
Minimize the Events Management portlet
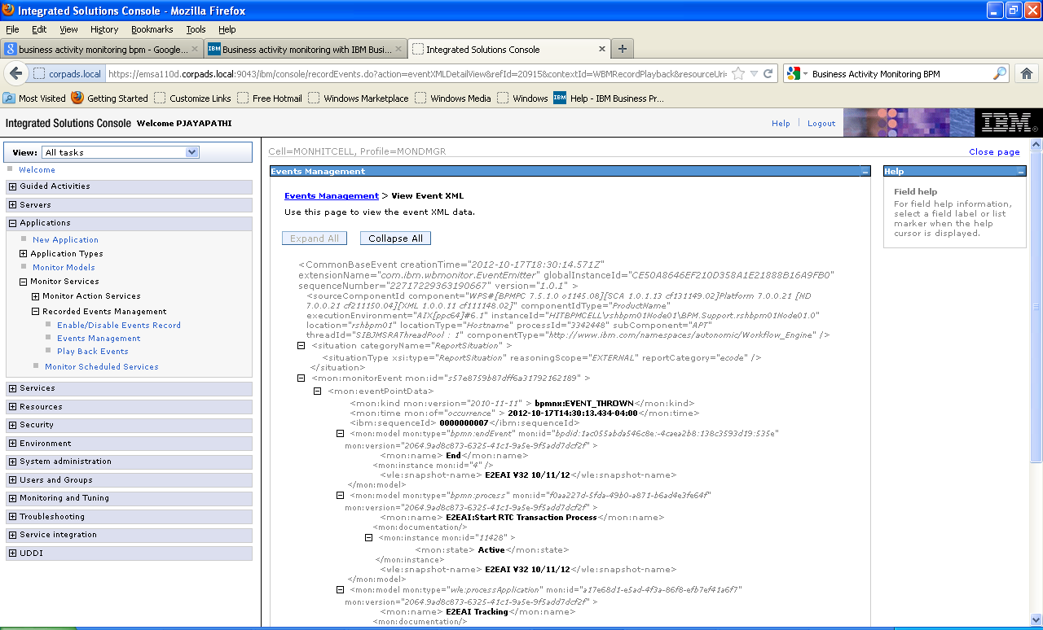click(x=865, y=172)
